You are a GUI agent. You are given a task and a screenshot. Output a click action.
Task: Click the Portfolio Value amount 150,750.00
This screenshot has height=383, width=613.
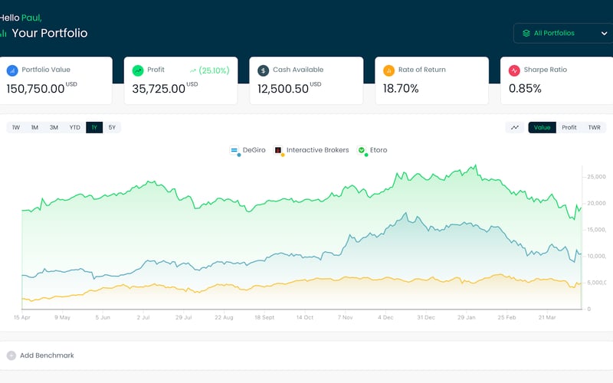point(35,89)
